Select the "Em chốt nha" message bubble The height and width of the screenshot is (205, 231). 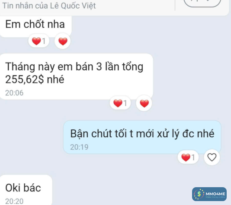point(36,26)
